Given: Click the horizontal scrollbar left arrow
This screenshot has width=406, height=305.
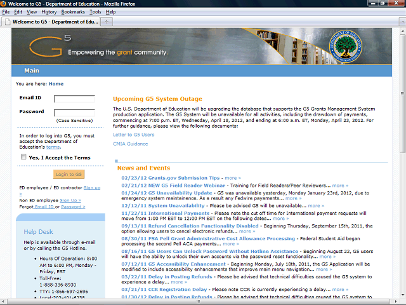Looking at the screenshot, I should pos(3,302).
